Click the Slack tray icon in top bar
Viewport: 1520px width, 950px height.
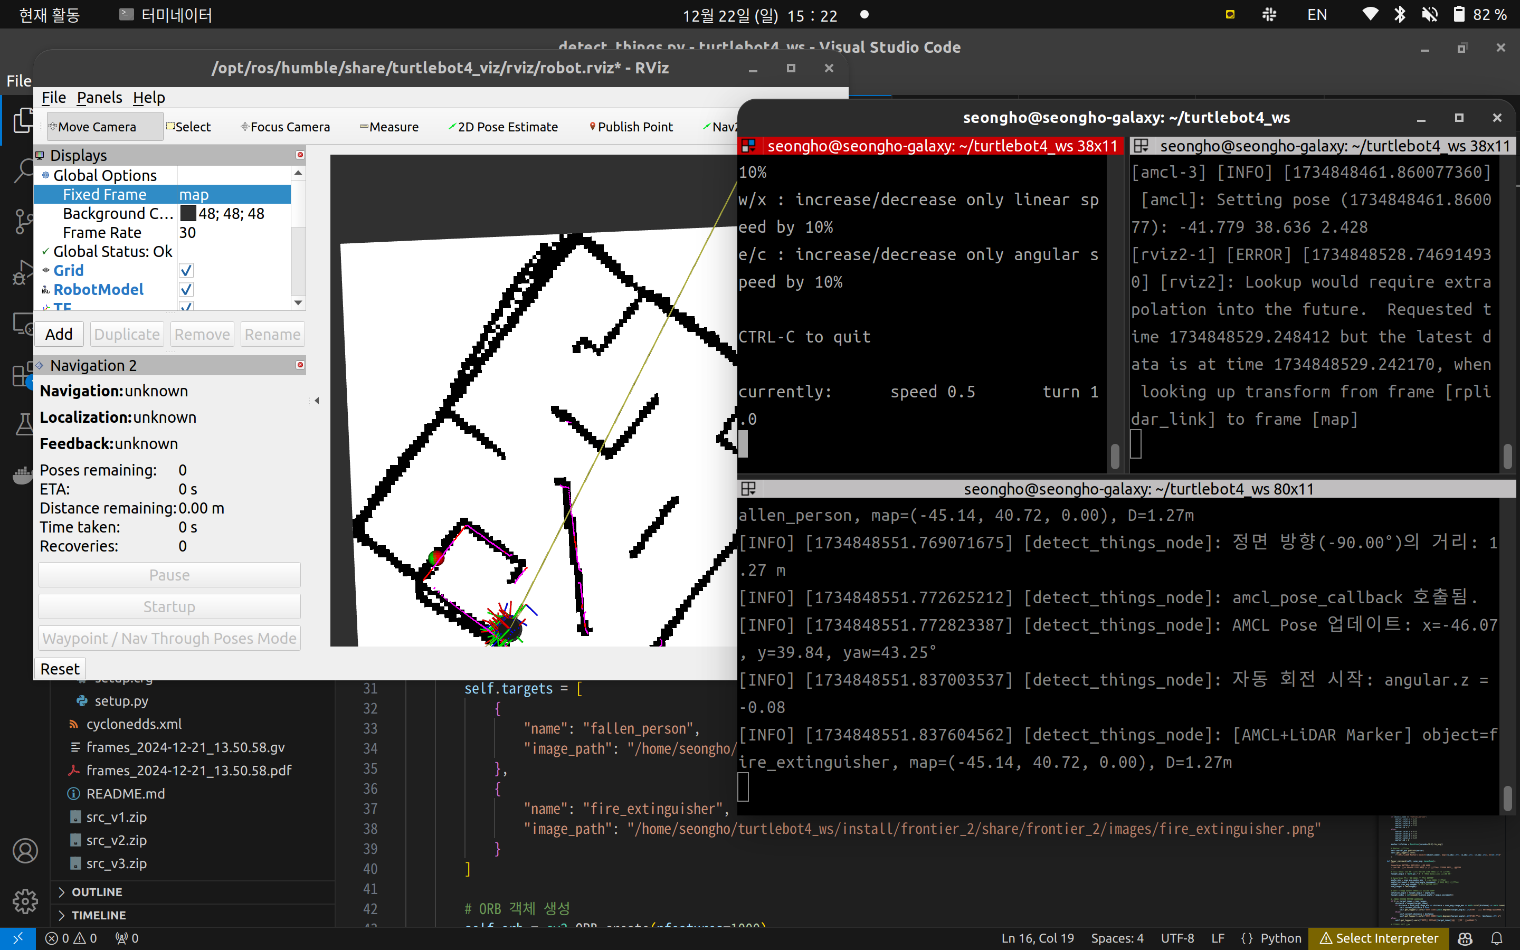[x=1269, y=14]
